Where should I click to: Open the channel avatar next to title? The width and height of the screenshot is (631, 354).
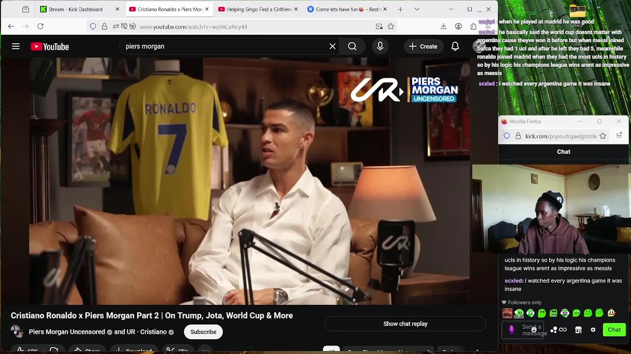(16, 331)
